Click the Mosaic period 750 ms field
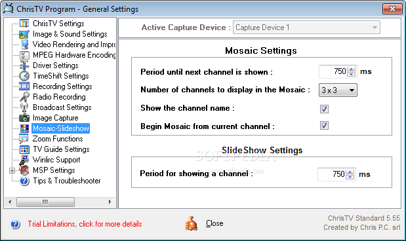 click(333, 71)
